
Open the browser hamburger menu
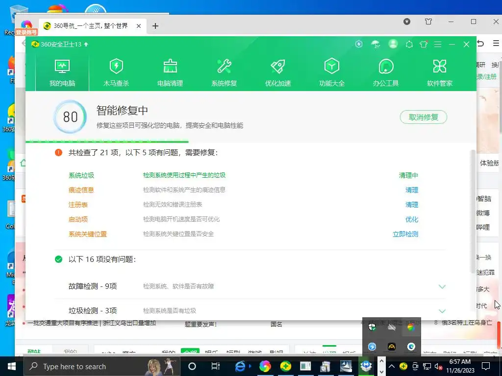click(x=496, y=43)
